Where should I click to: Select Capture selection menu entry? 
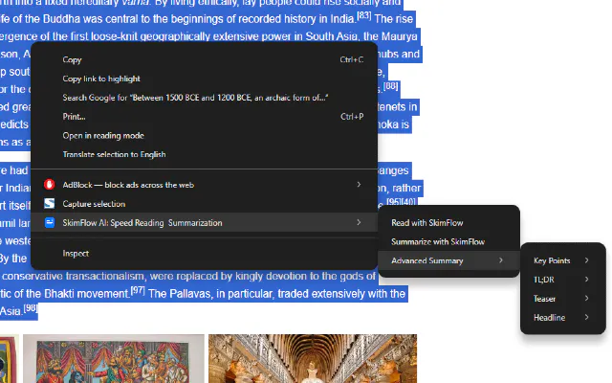(204, 204)
